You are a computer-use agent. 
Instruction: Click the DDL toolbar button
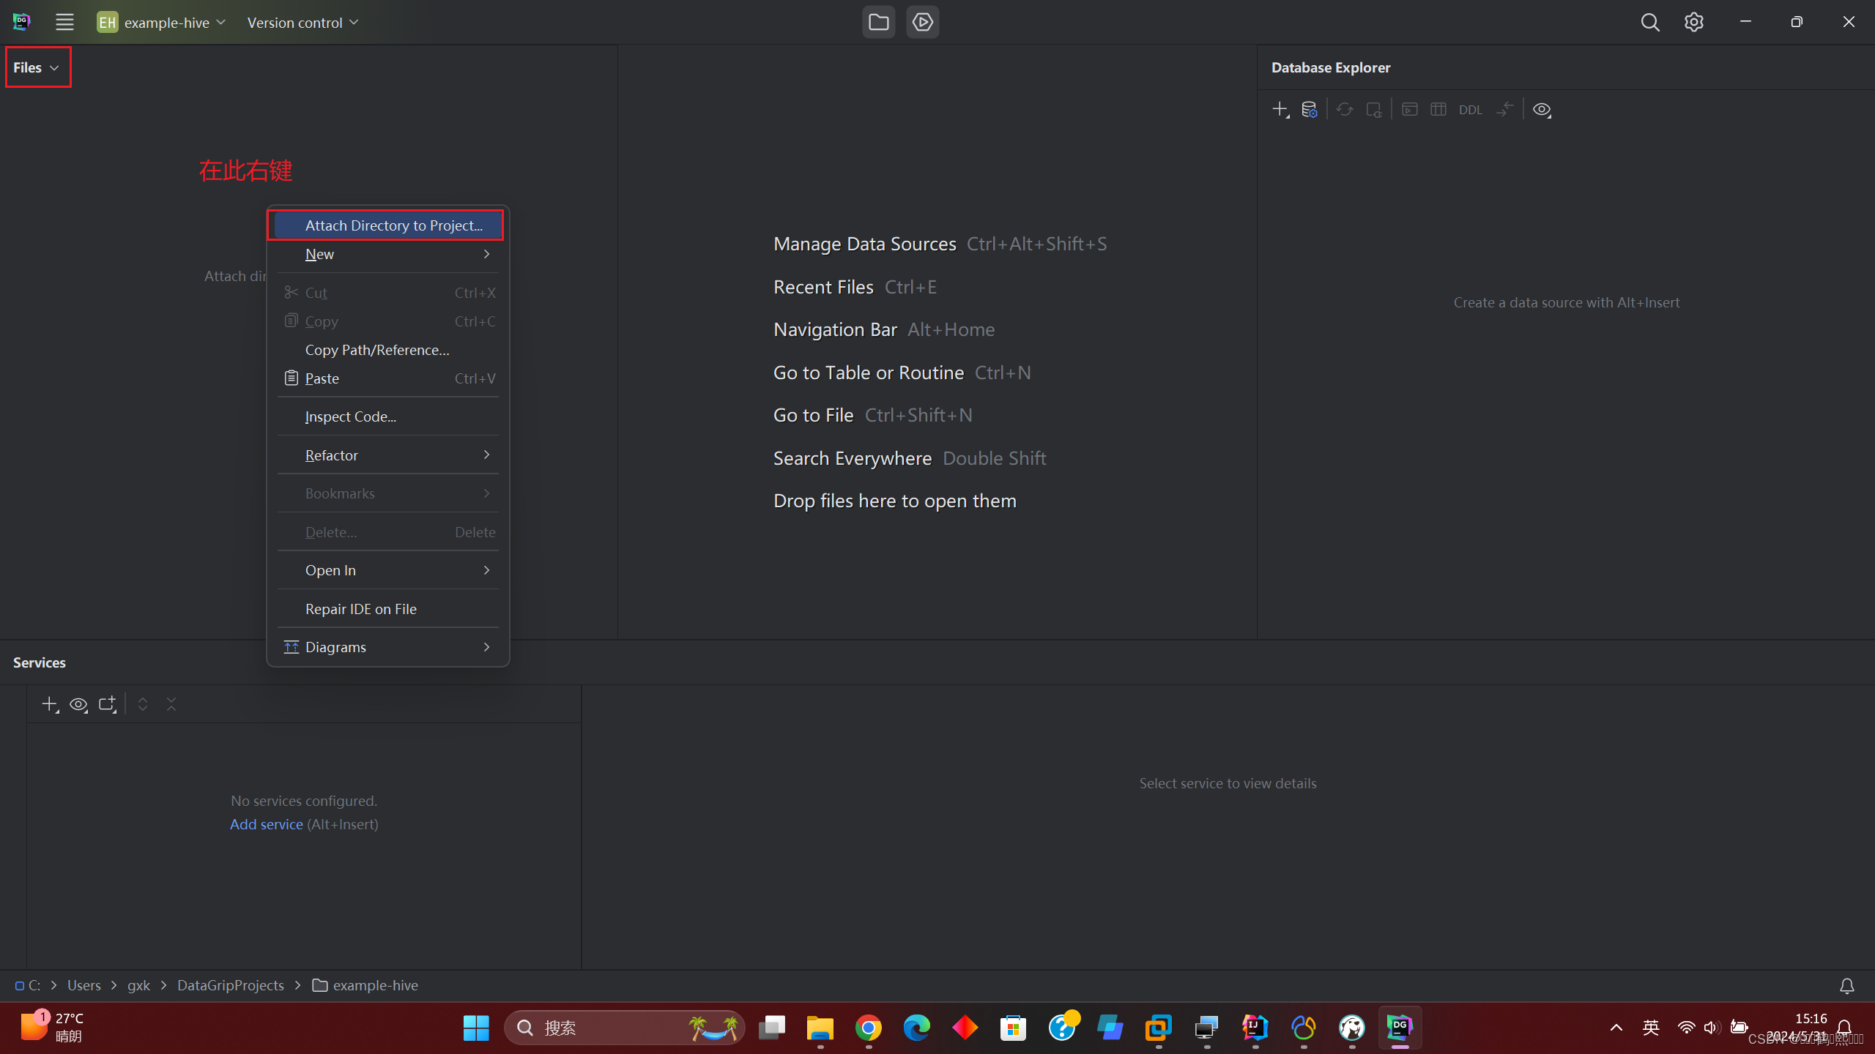click(x=1470, y=110)
